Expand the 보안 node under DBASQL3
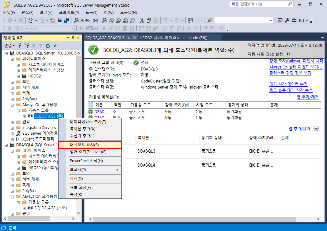The image size is (327, 231). (12, 82)
